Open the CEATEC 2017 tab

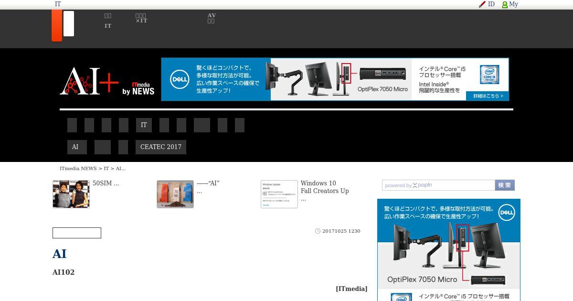(x=161, y=147)
